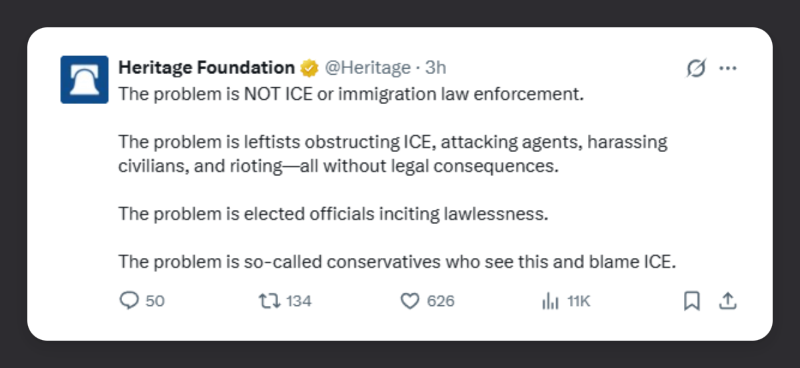The image size is (800, 368).
Task: Click the Heritage Foundation bell avatar
Action: pyautogui.click(x=84, y=79)
